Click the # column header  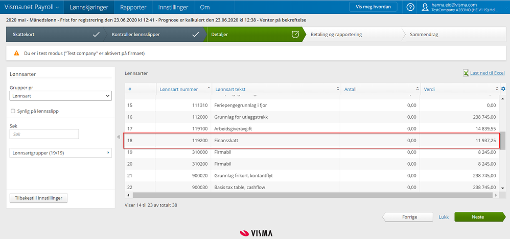[140, 89]
